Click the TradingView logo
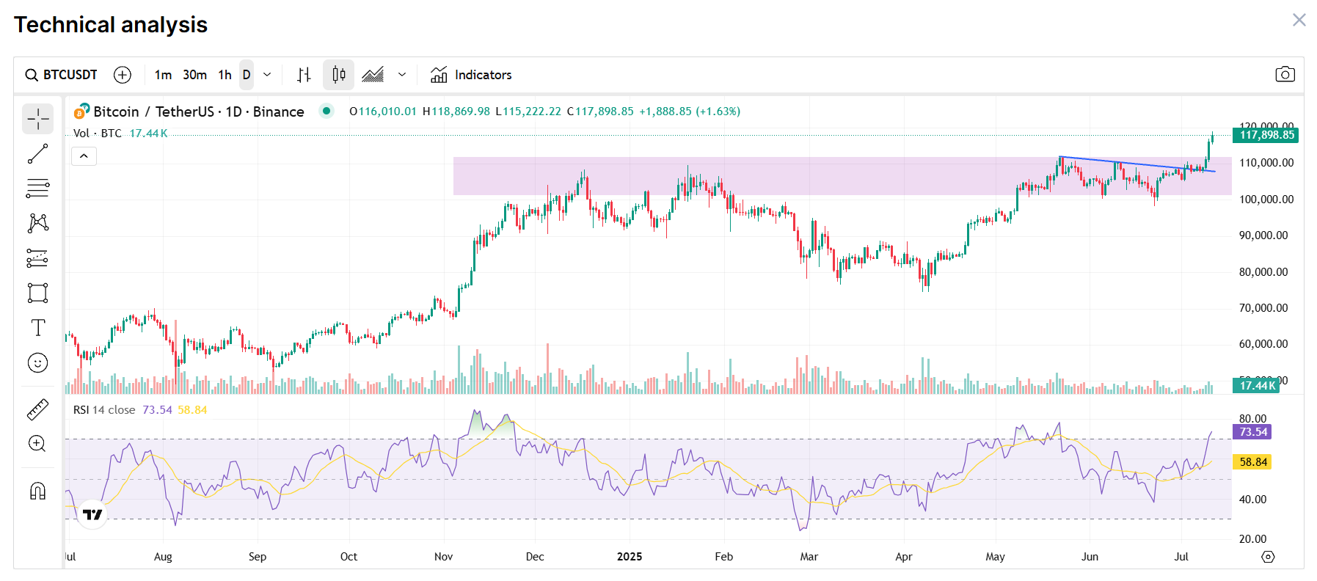 pos(92,514)
